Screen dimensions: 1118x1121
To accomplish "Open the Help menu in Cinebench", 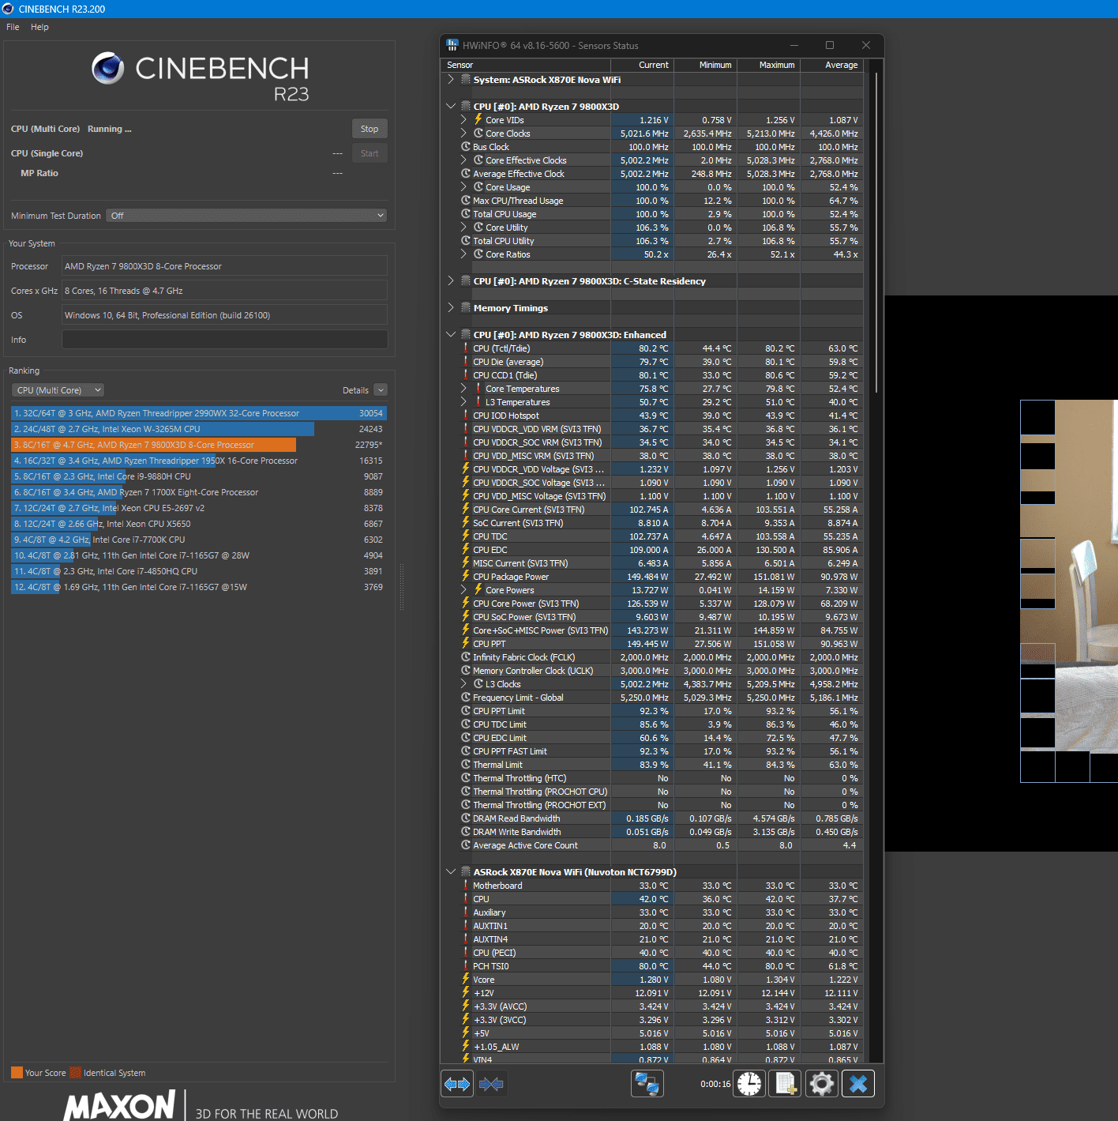I will (39, 27).
